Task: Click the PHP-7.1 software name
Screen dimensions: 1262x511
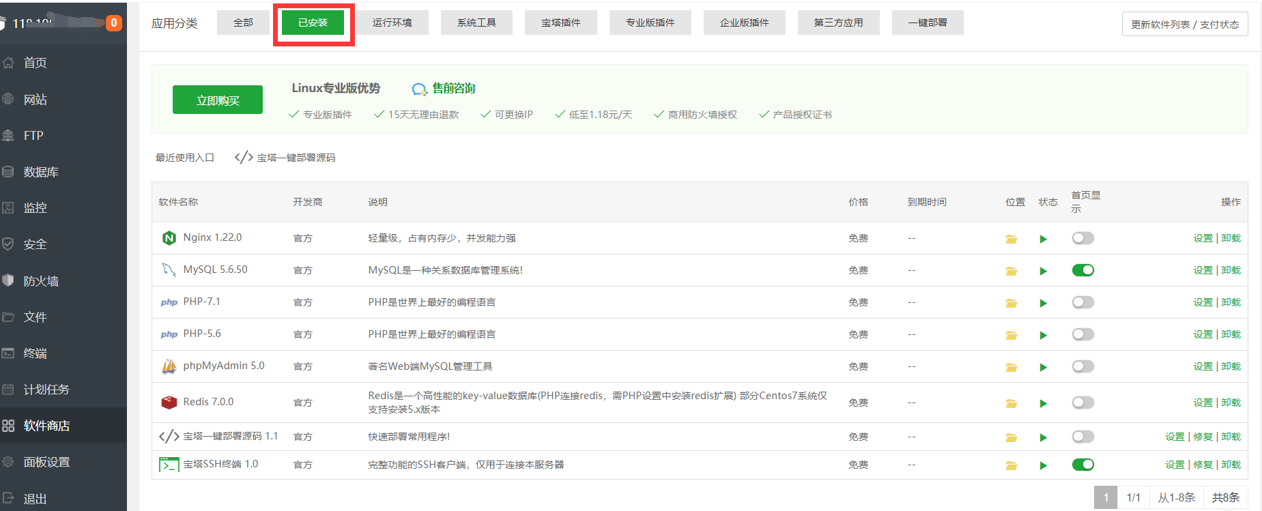Action: 202,302
